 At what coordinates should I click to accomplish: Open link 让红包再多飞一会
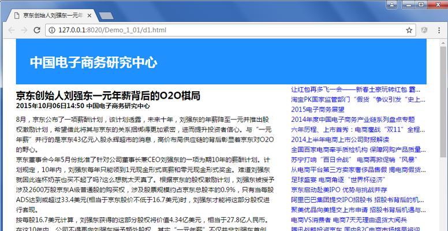click(x=356, y=90)
